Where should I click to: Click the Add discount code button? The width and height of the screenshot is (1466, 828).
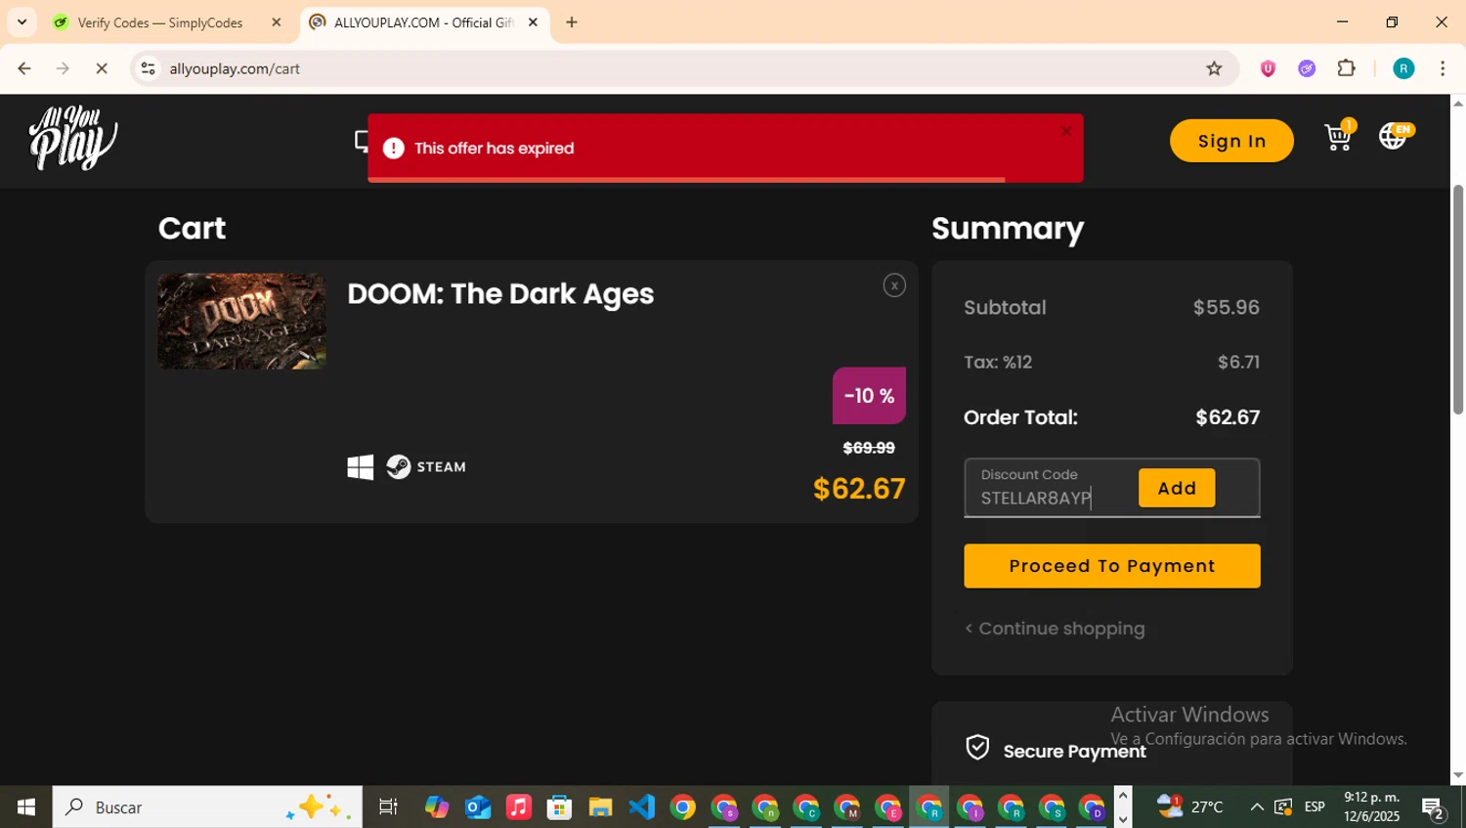coord(1177,488)
